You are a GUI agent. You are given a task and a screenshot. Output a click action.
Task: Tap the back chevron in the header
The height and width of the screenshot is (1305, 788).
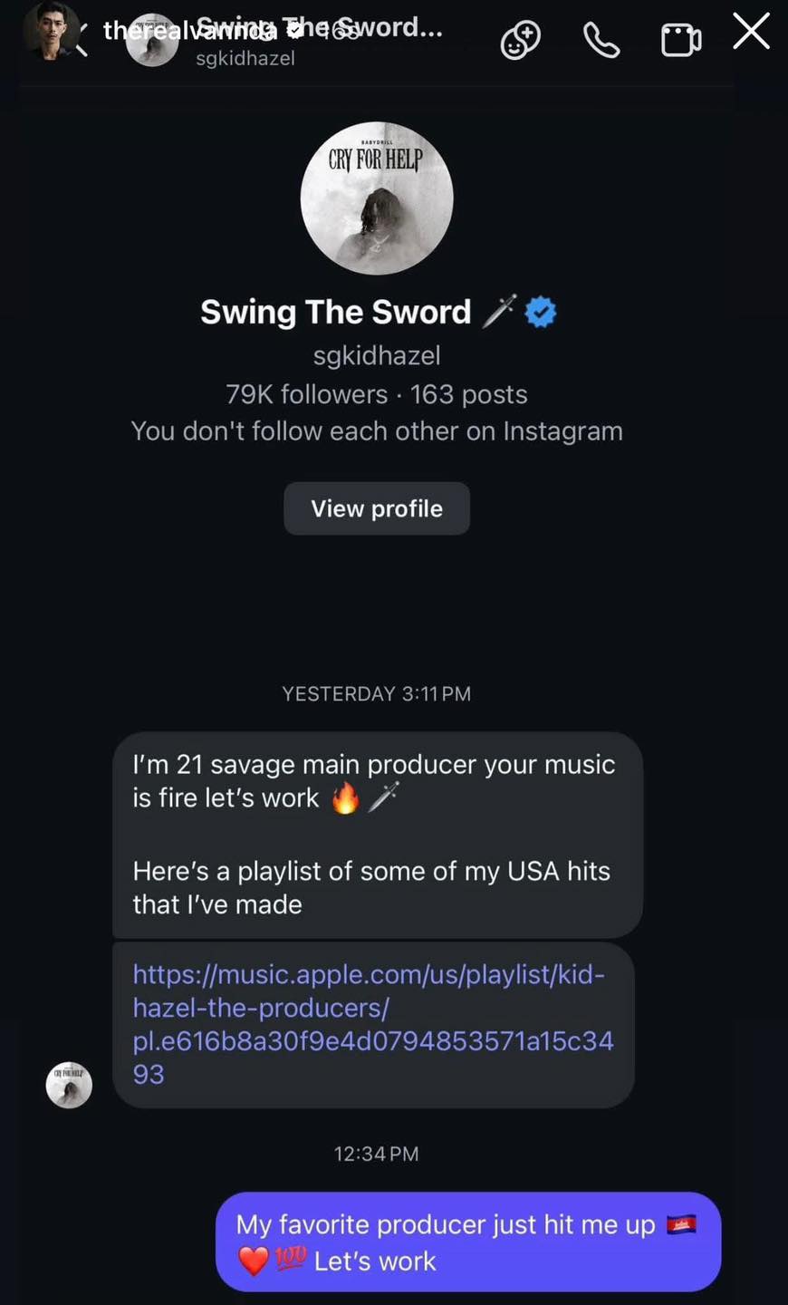[82, 40]
